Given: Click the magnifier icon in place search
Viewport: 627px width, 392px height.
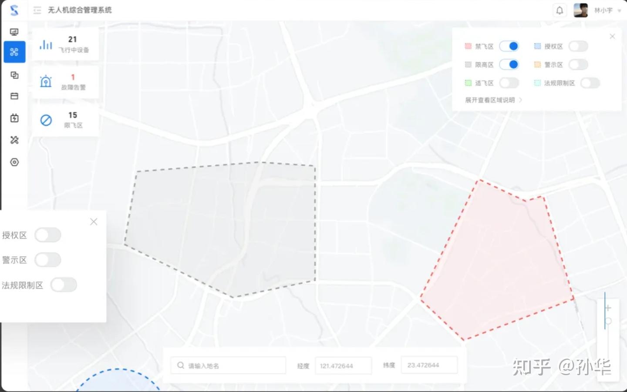Looking at the screenshot, I should pyautogui.click(x=180, y=365).
